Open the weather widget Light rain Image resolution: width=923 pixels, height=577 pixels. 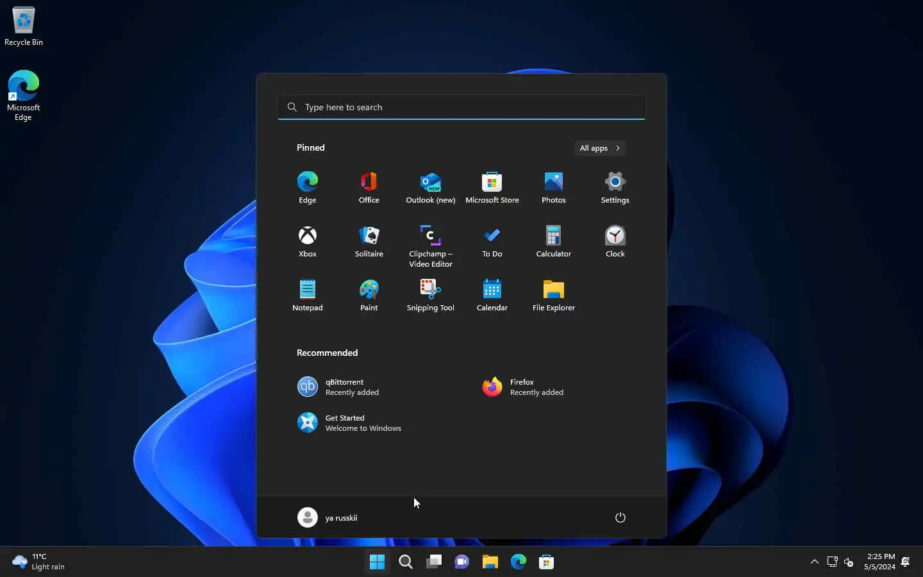point(38,562)
